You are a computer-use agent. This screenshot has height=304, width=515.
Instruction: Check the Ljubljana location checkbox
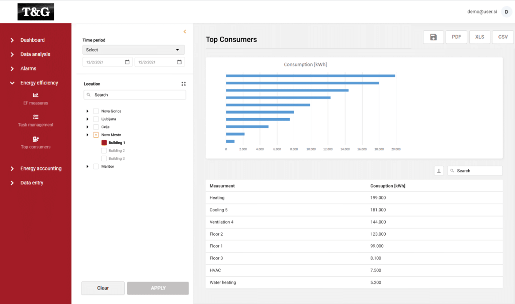point(96,119)
